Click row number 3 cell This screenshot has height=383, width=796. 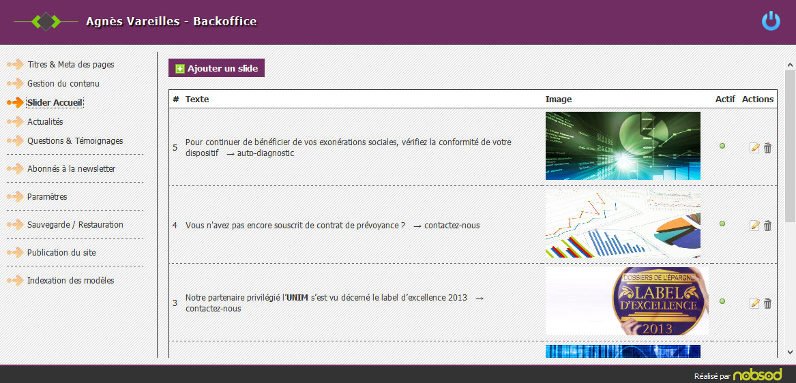coord(175,303)
